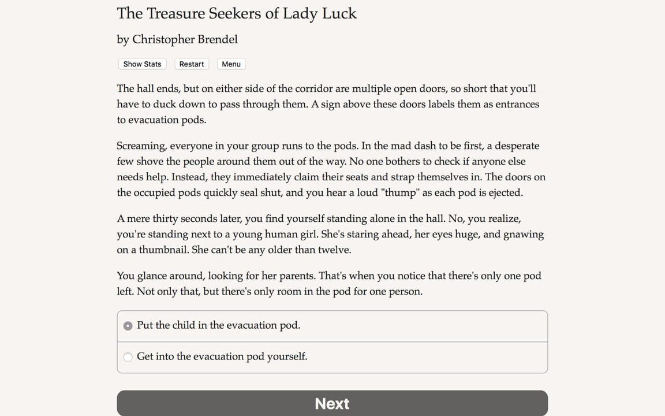Click the empty circle beside the second choice
The image size is (665, 416).
128,356
